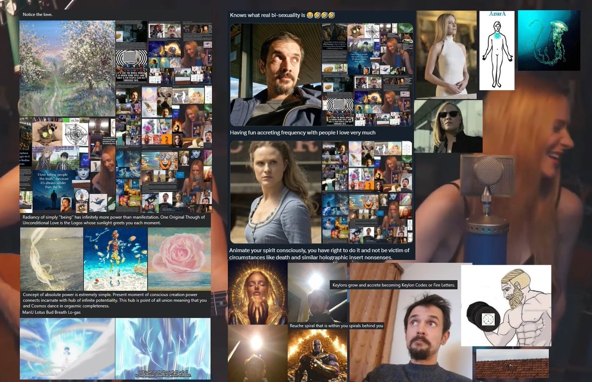Select the 'Keylons grow and accrete' caption
Image resolution: width=592 pixels, height=382 pixels.
(394, 285)
